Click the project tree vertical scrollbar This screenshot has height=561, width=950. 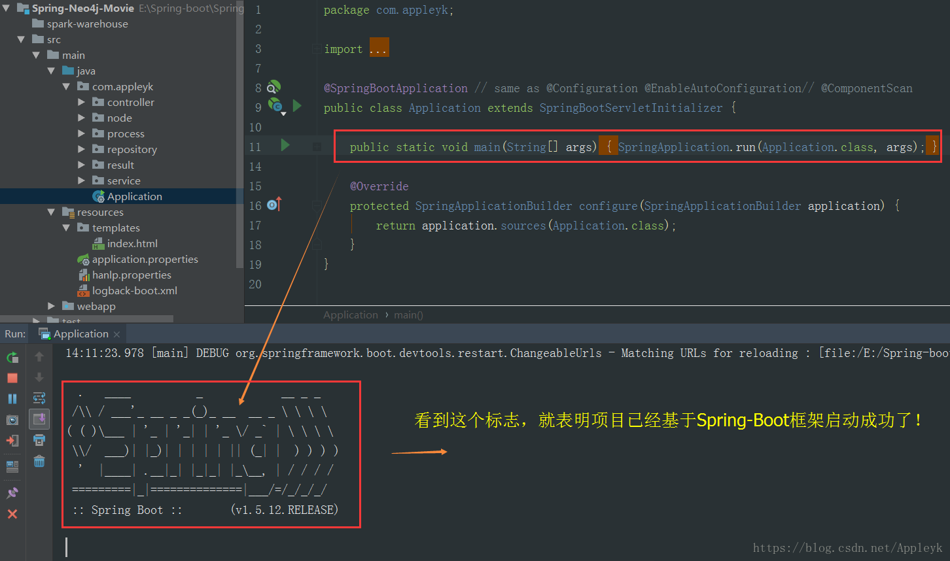click(241, 134)
